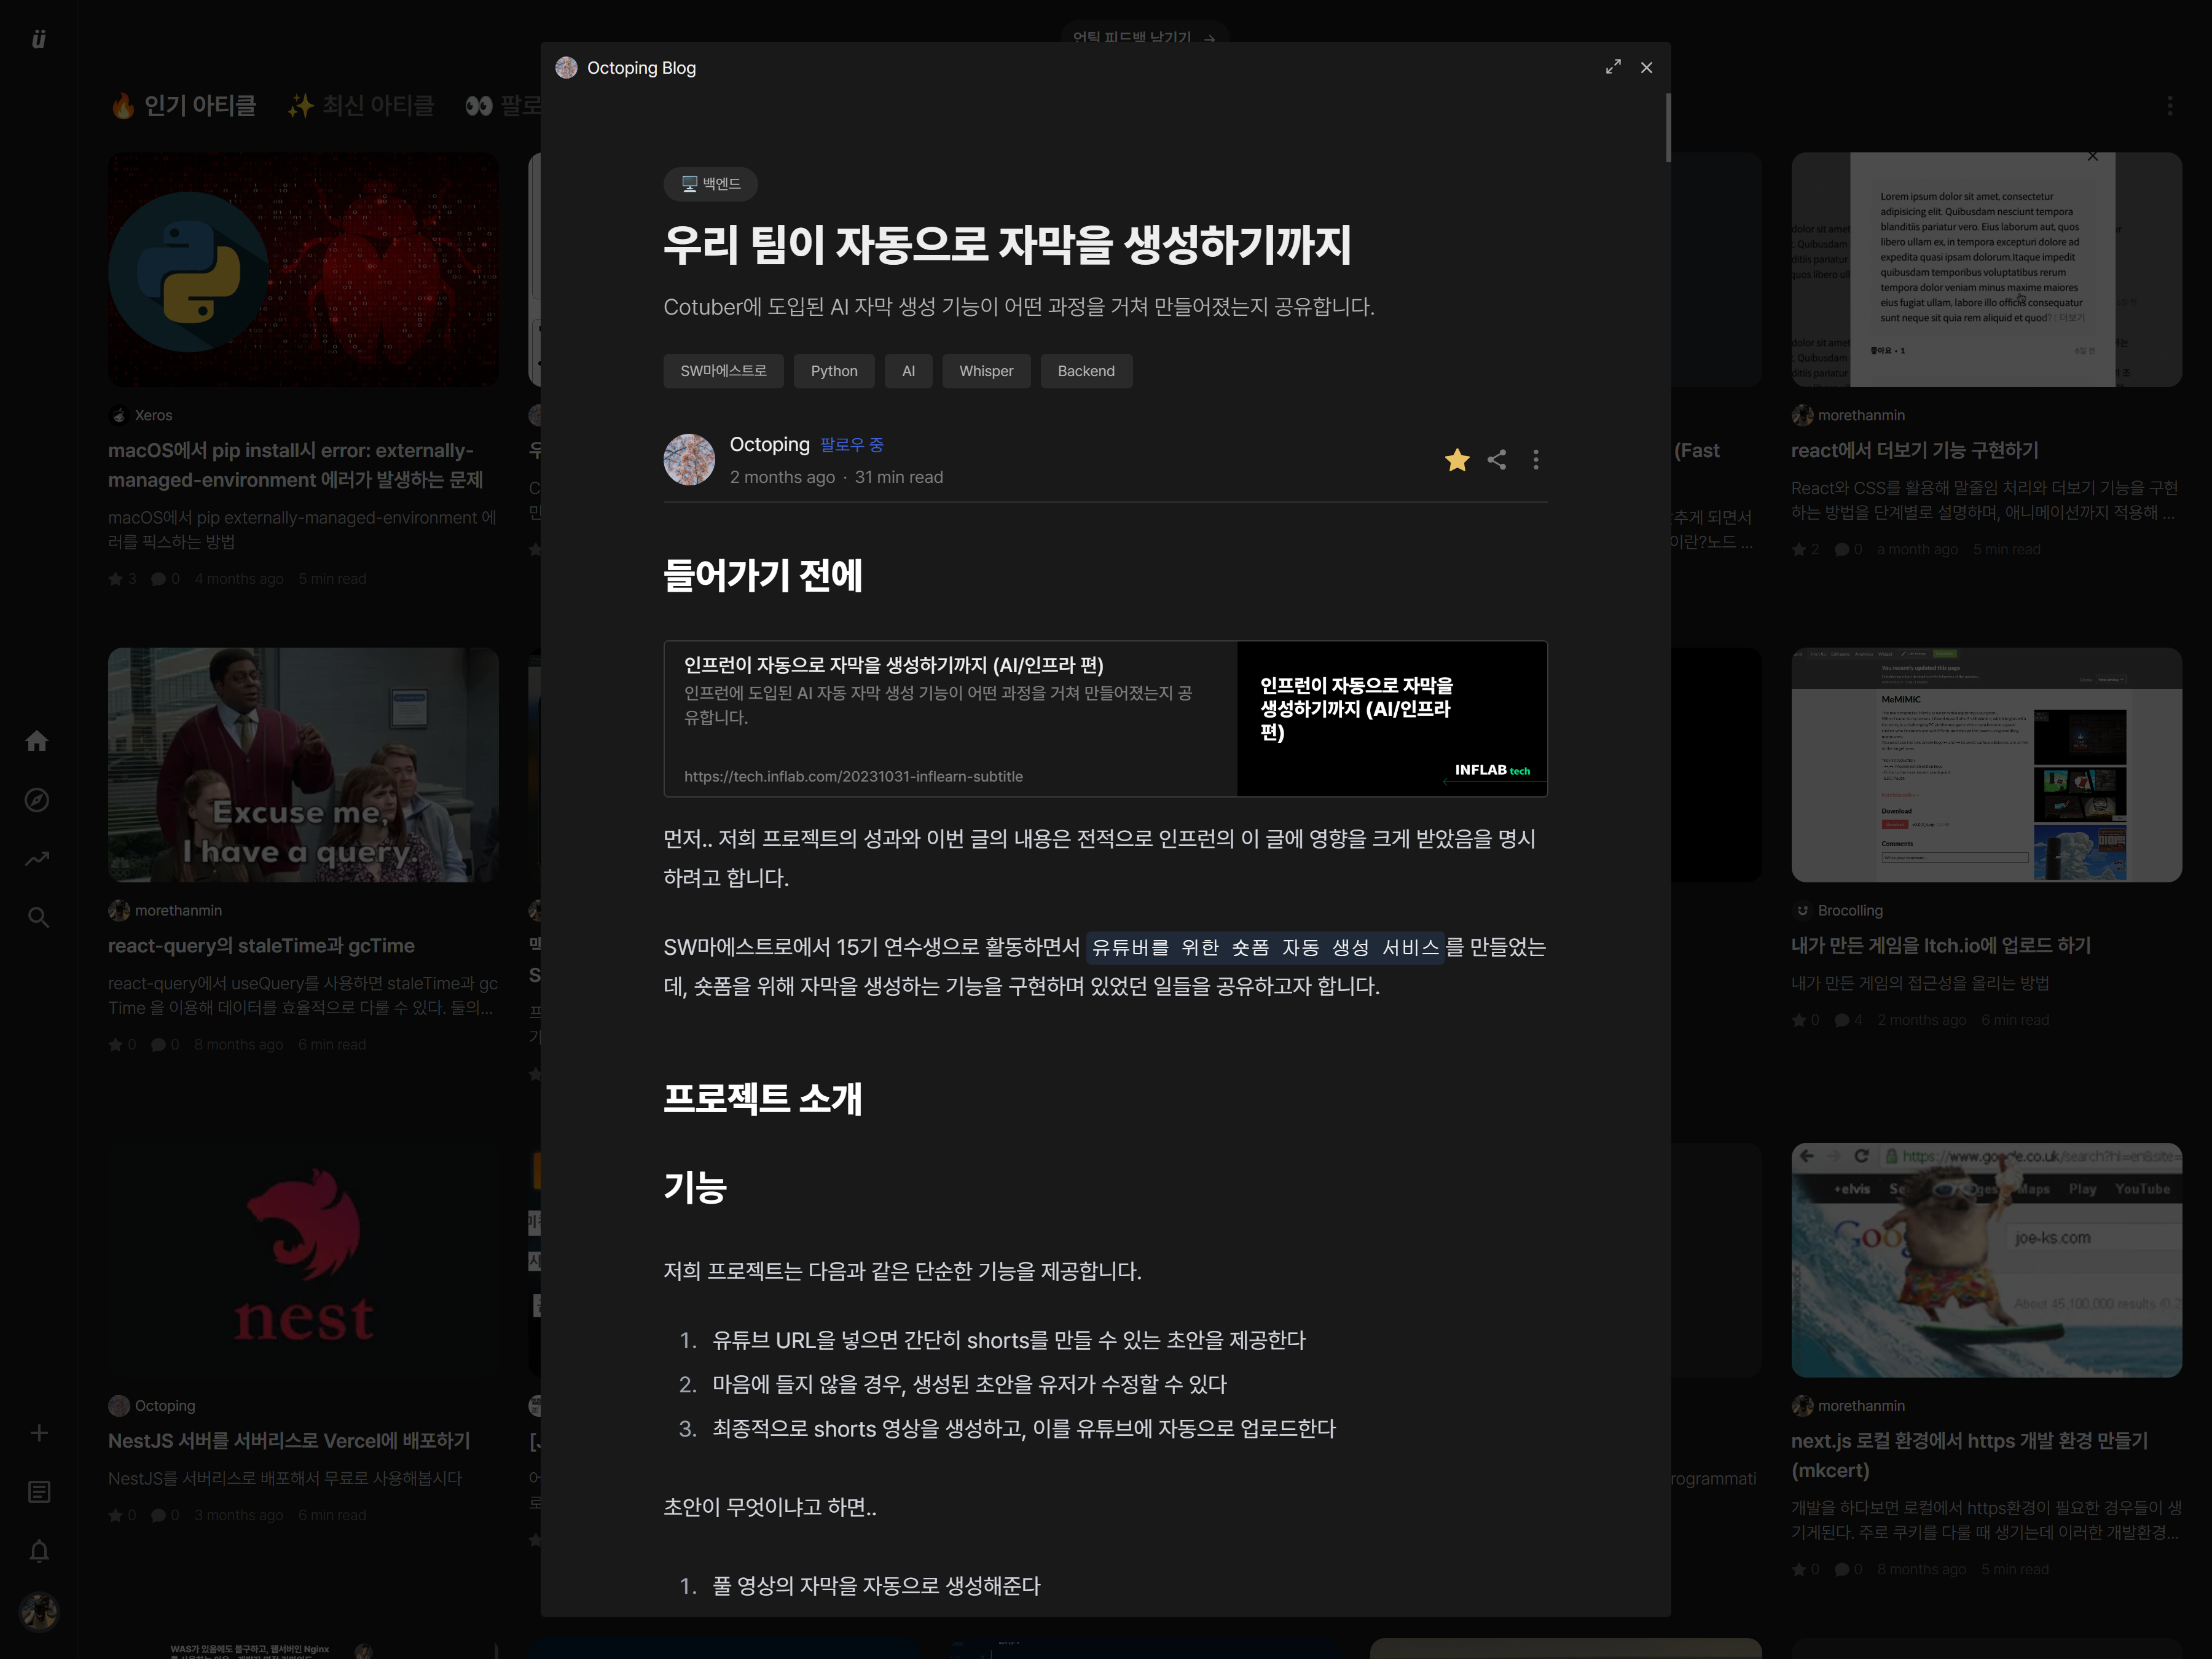This screenshot has width=2212, height=1659.
Task: Expand the article modal to full page
Action: [x=1613, y=67]
